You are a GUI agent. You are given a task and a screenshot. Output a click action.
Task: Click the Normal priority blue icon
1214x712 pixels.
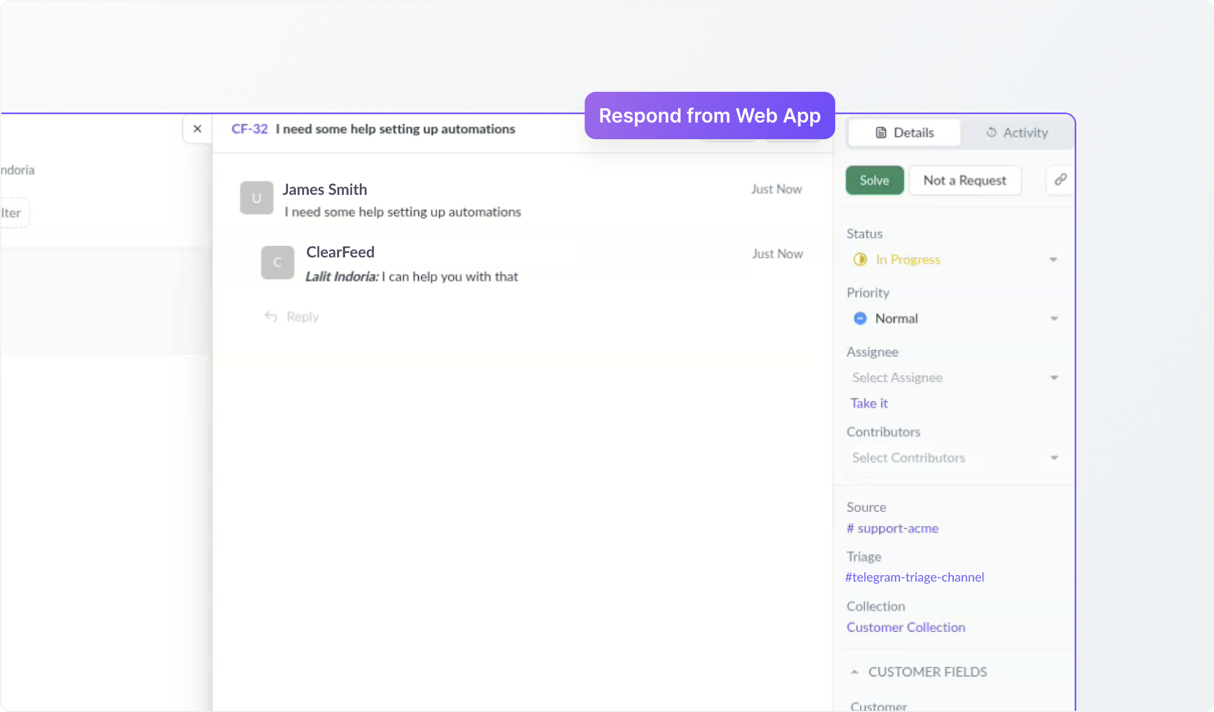coord(860,319)
